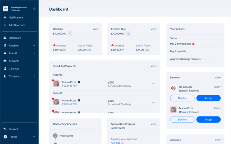The height and width of the screenshot is (144, 231).
Task: Click View link in Approvals in Progress
Action: pos(153,124)
